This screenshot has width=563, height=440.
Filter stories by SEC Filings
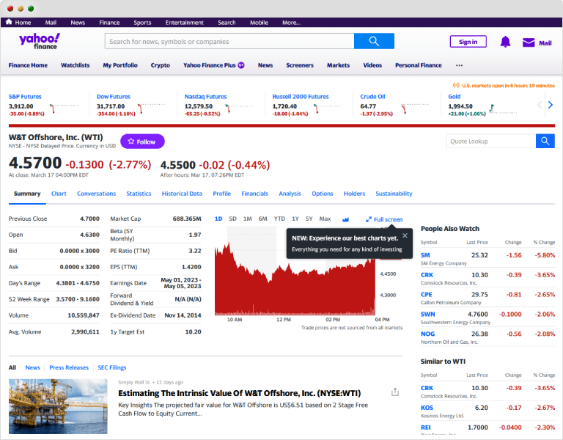point(112,367)
